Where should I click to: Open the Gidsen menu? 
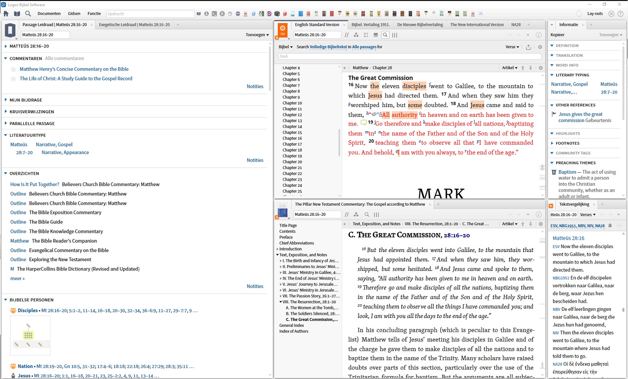[74, 14]
